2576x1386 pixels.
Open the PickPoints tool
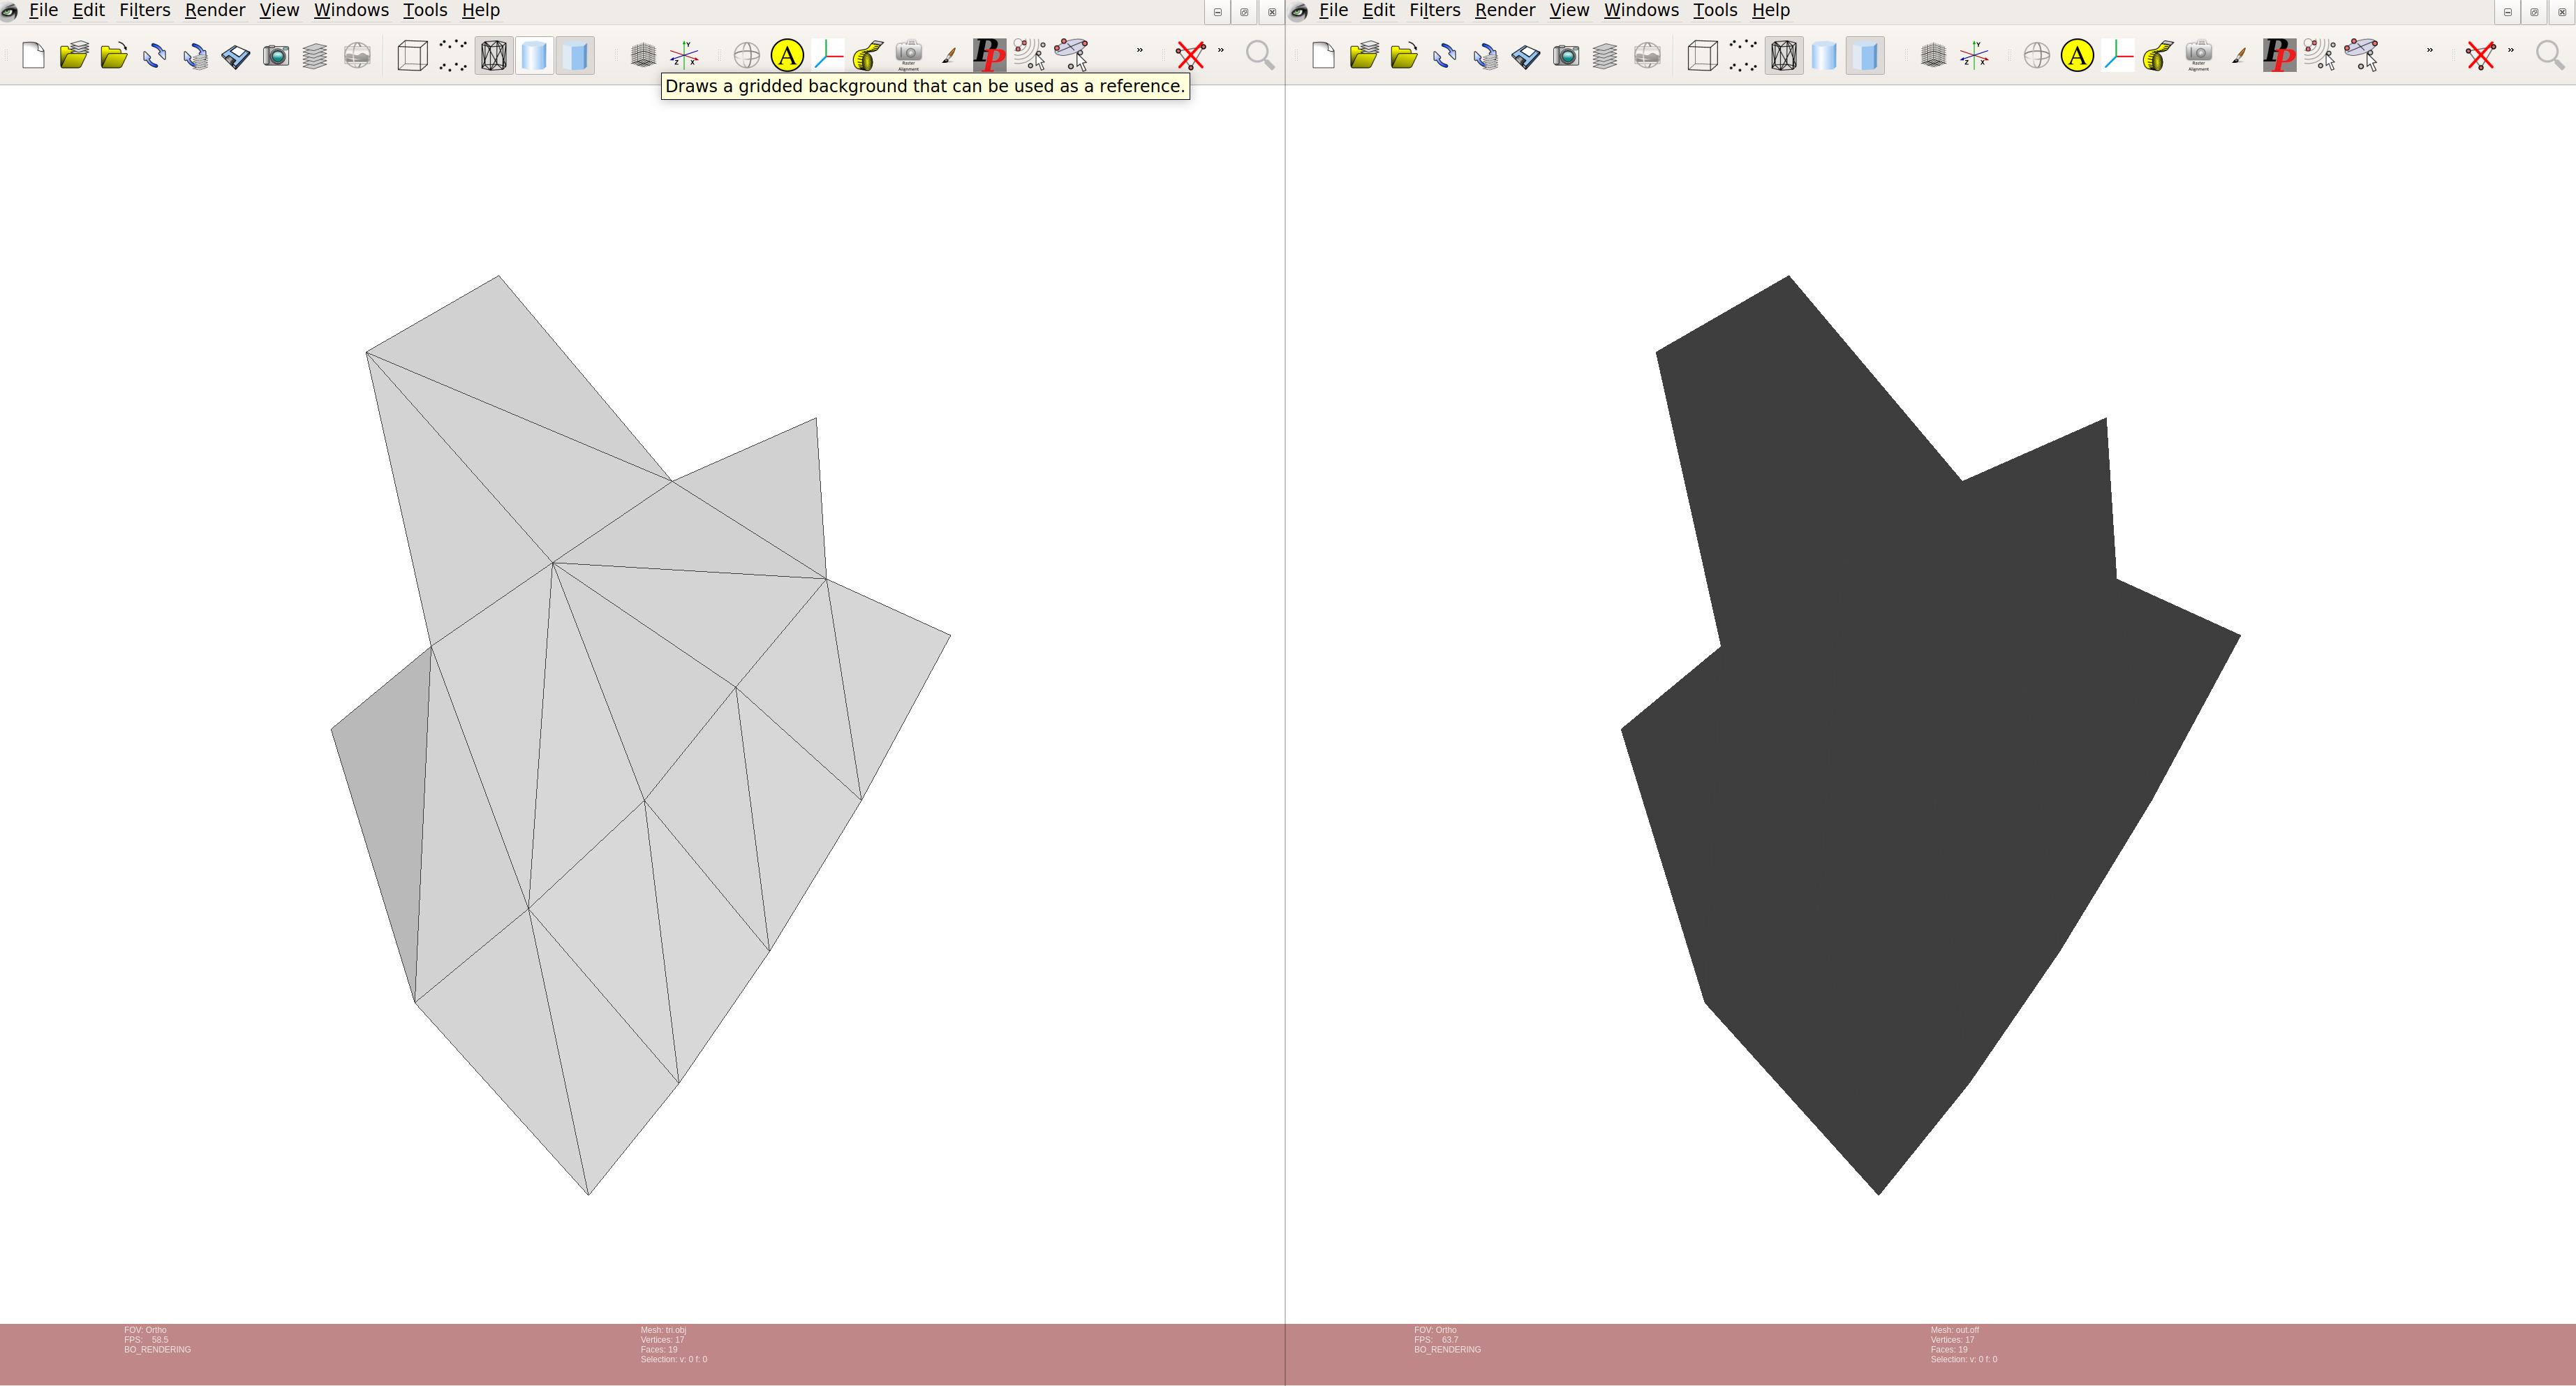[988, 55]
